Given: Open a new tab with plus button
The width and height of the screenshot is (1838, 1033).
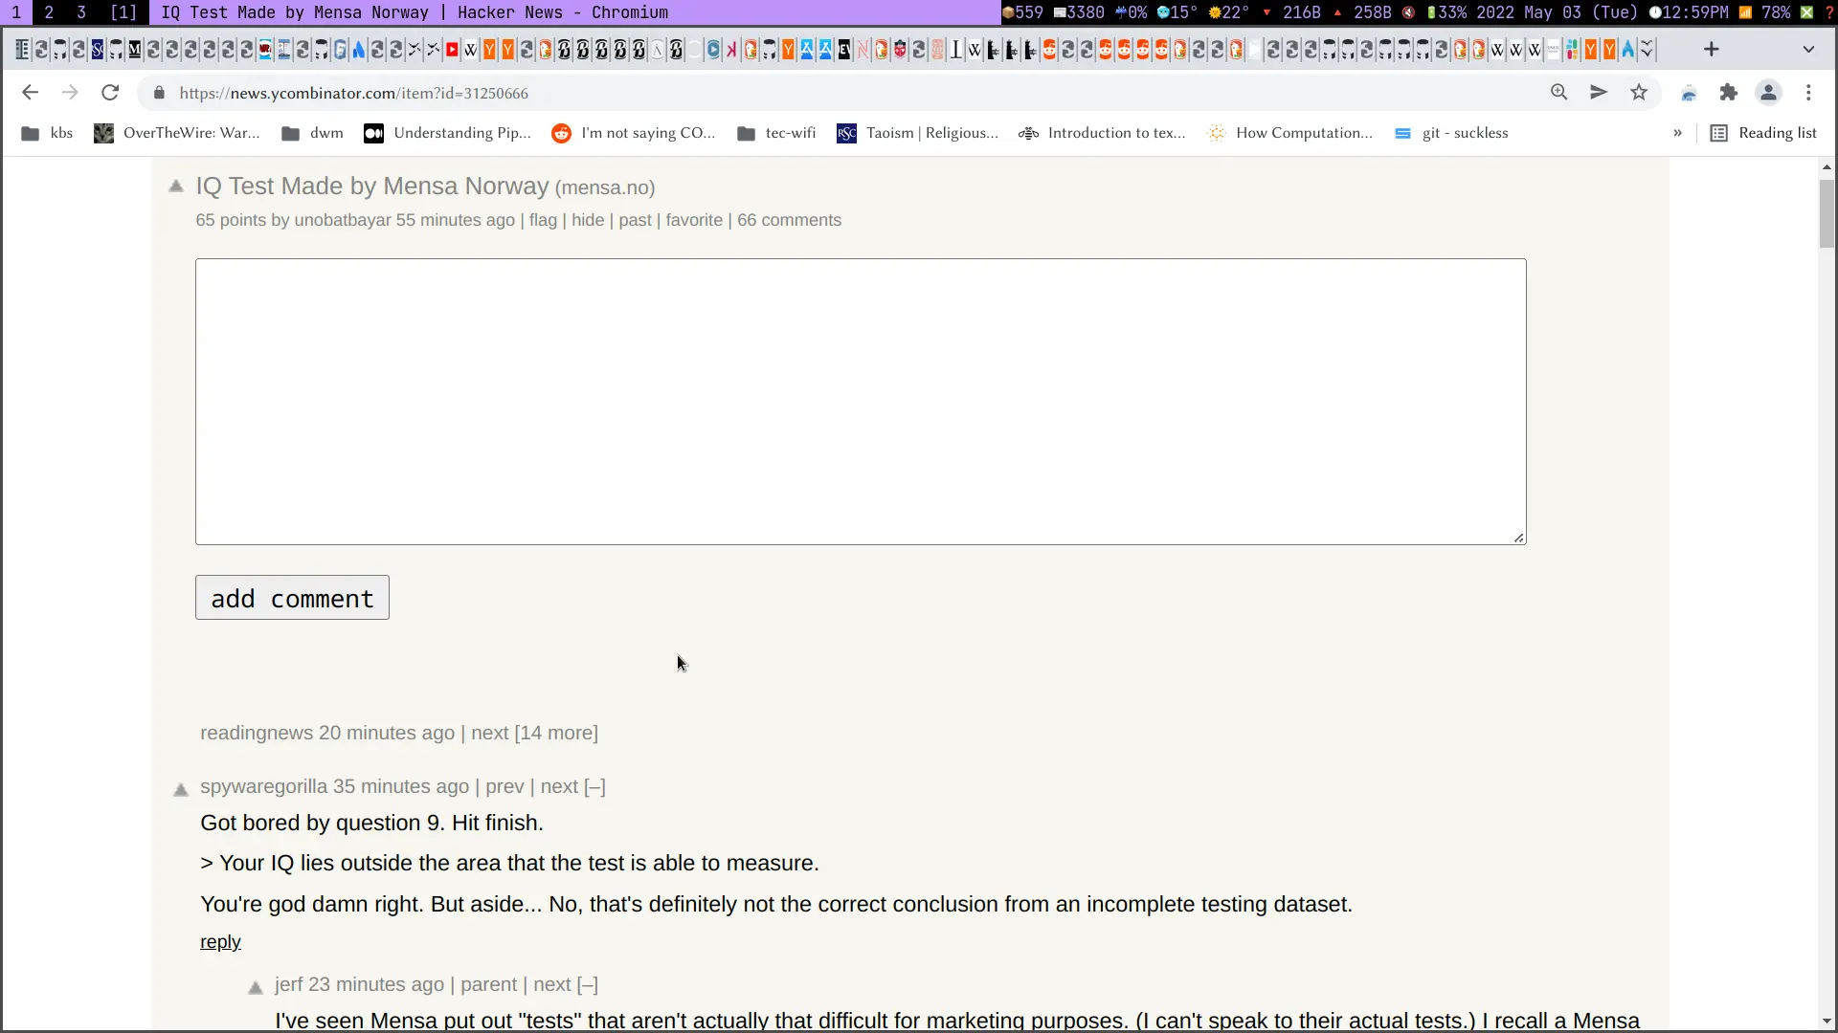Looking at the screenshot, I should [x=1712, y=50].
